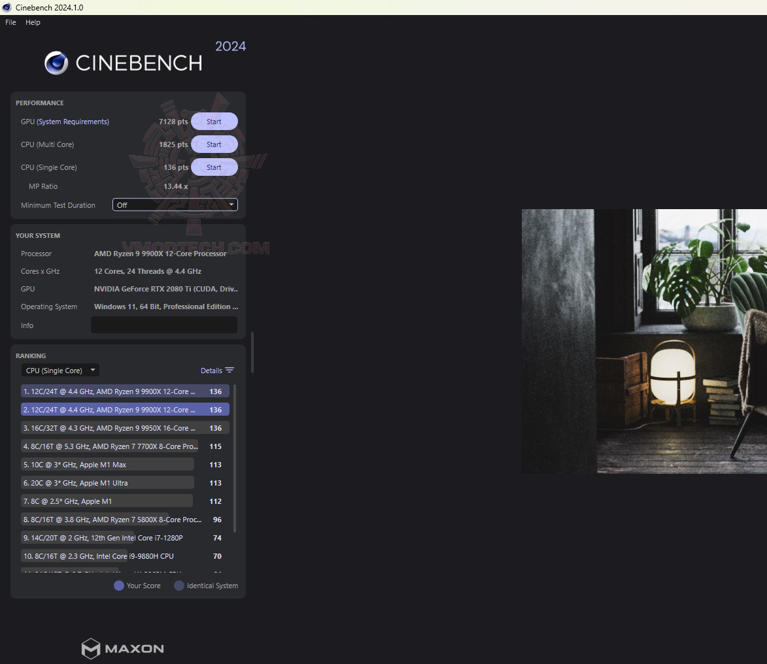The image size is (767, 664).
Task: Click the Details filter lines icon
Action: [x=230, y=370]
